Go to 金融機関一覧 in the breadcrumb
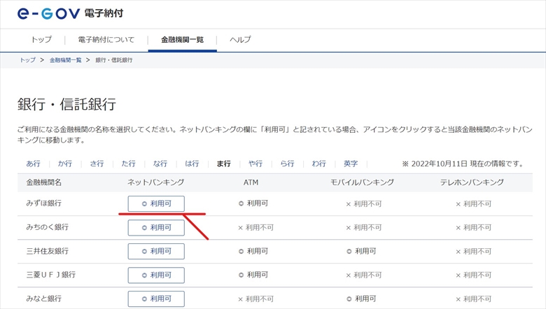The height and width of the screenshot is (309, 546). [x=66, y=60]
